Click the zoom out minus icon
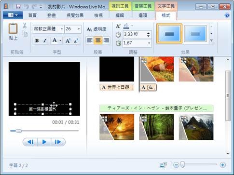The height and width of the screenshot is (175, 234). 176,165
